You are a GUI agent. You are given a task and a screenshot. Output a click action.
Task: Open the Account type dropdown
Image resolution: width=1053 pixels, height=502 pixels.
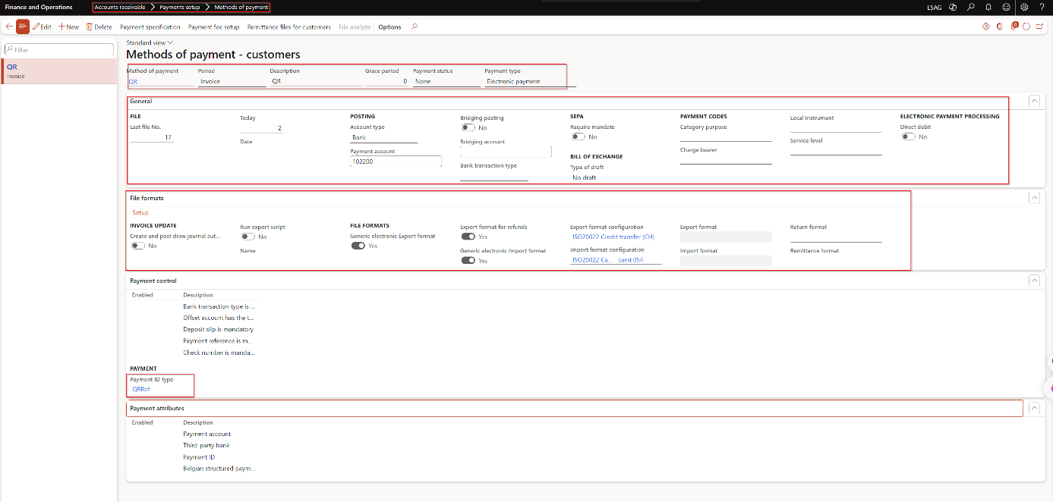tap(384, 137)
